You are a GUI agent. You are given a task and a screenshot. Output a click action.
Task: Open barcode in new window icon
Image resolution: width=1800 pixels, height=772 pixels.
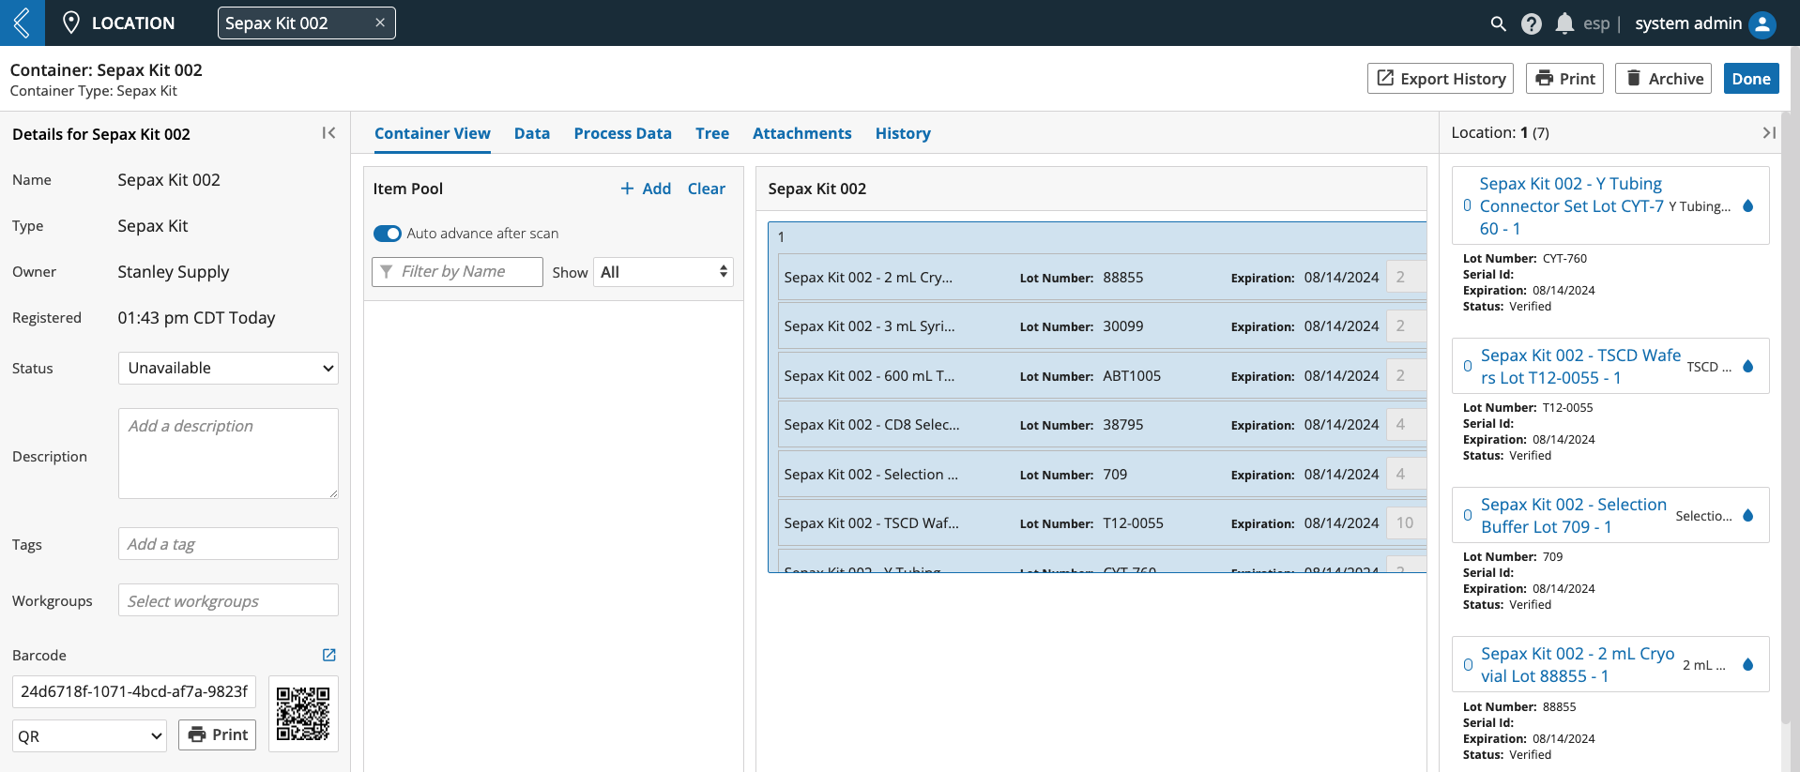tap(329, 655)
